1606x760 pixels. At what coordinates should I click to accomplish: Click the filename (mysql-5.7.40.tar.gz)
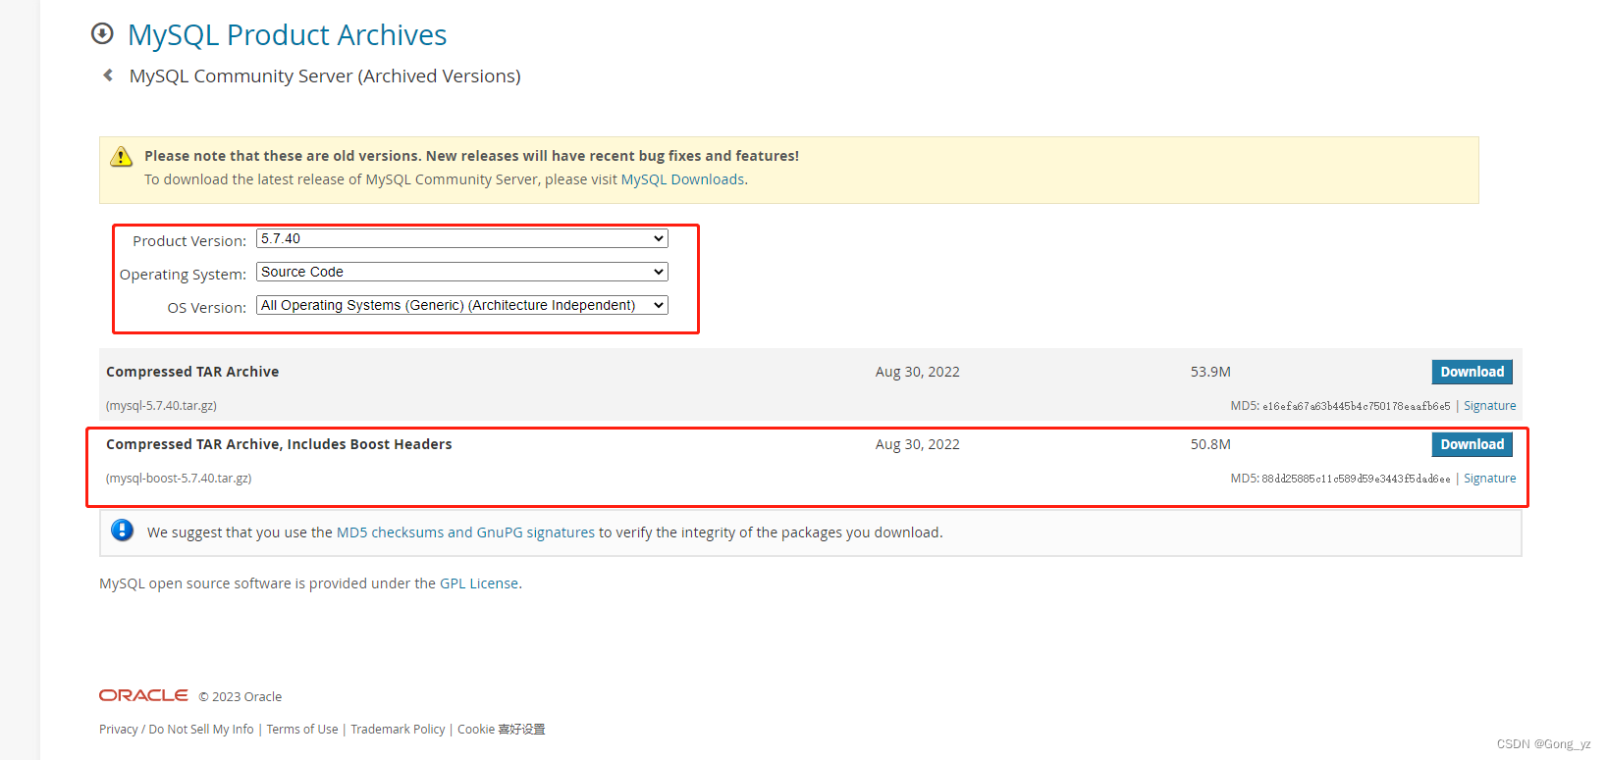click(161, 406)
